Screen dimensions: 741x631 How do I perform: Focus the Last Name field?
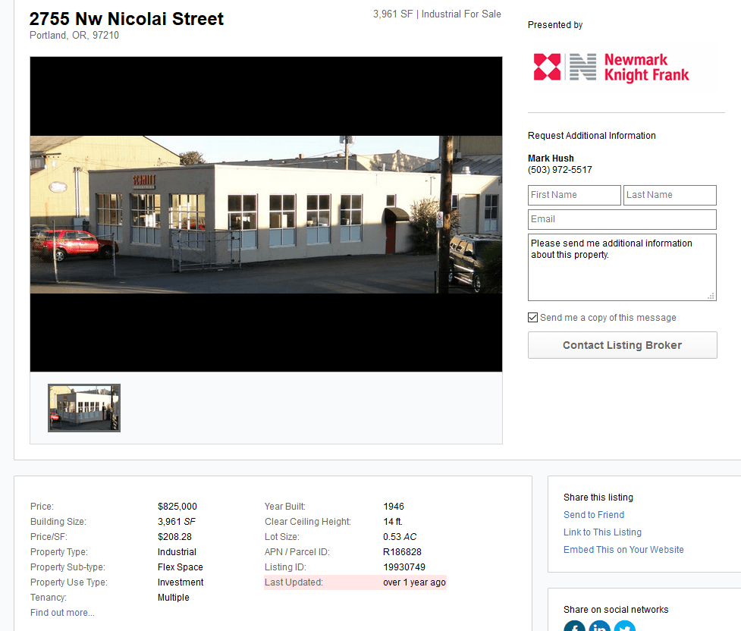[x=670, y=195]
